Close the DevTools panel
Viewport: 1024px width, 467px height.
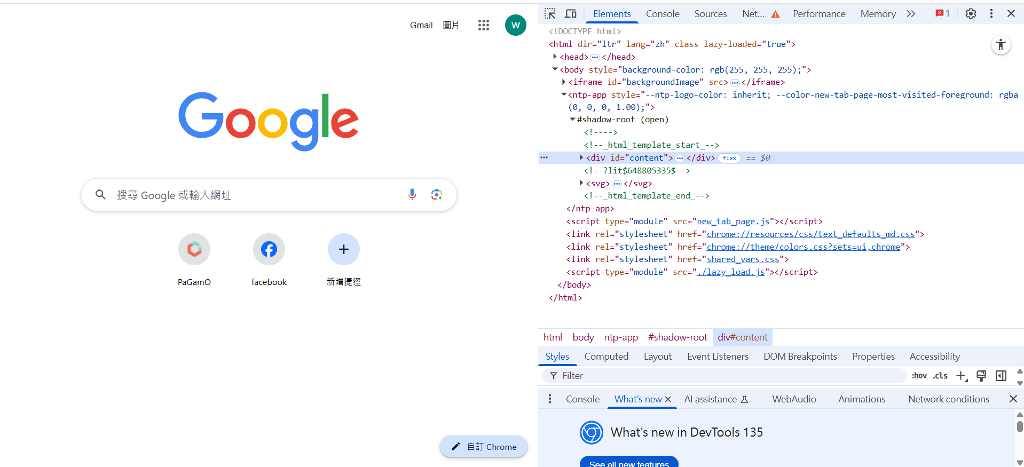[1011, 14]
